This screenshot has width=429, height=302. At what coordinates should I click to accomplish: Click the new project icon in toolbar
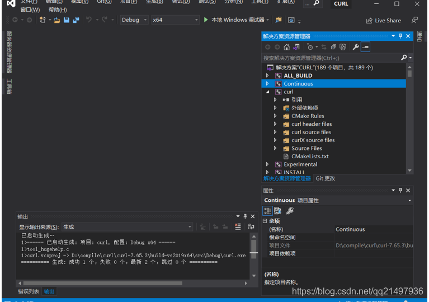[43, 20]
